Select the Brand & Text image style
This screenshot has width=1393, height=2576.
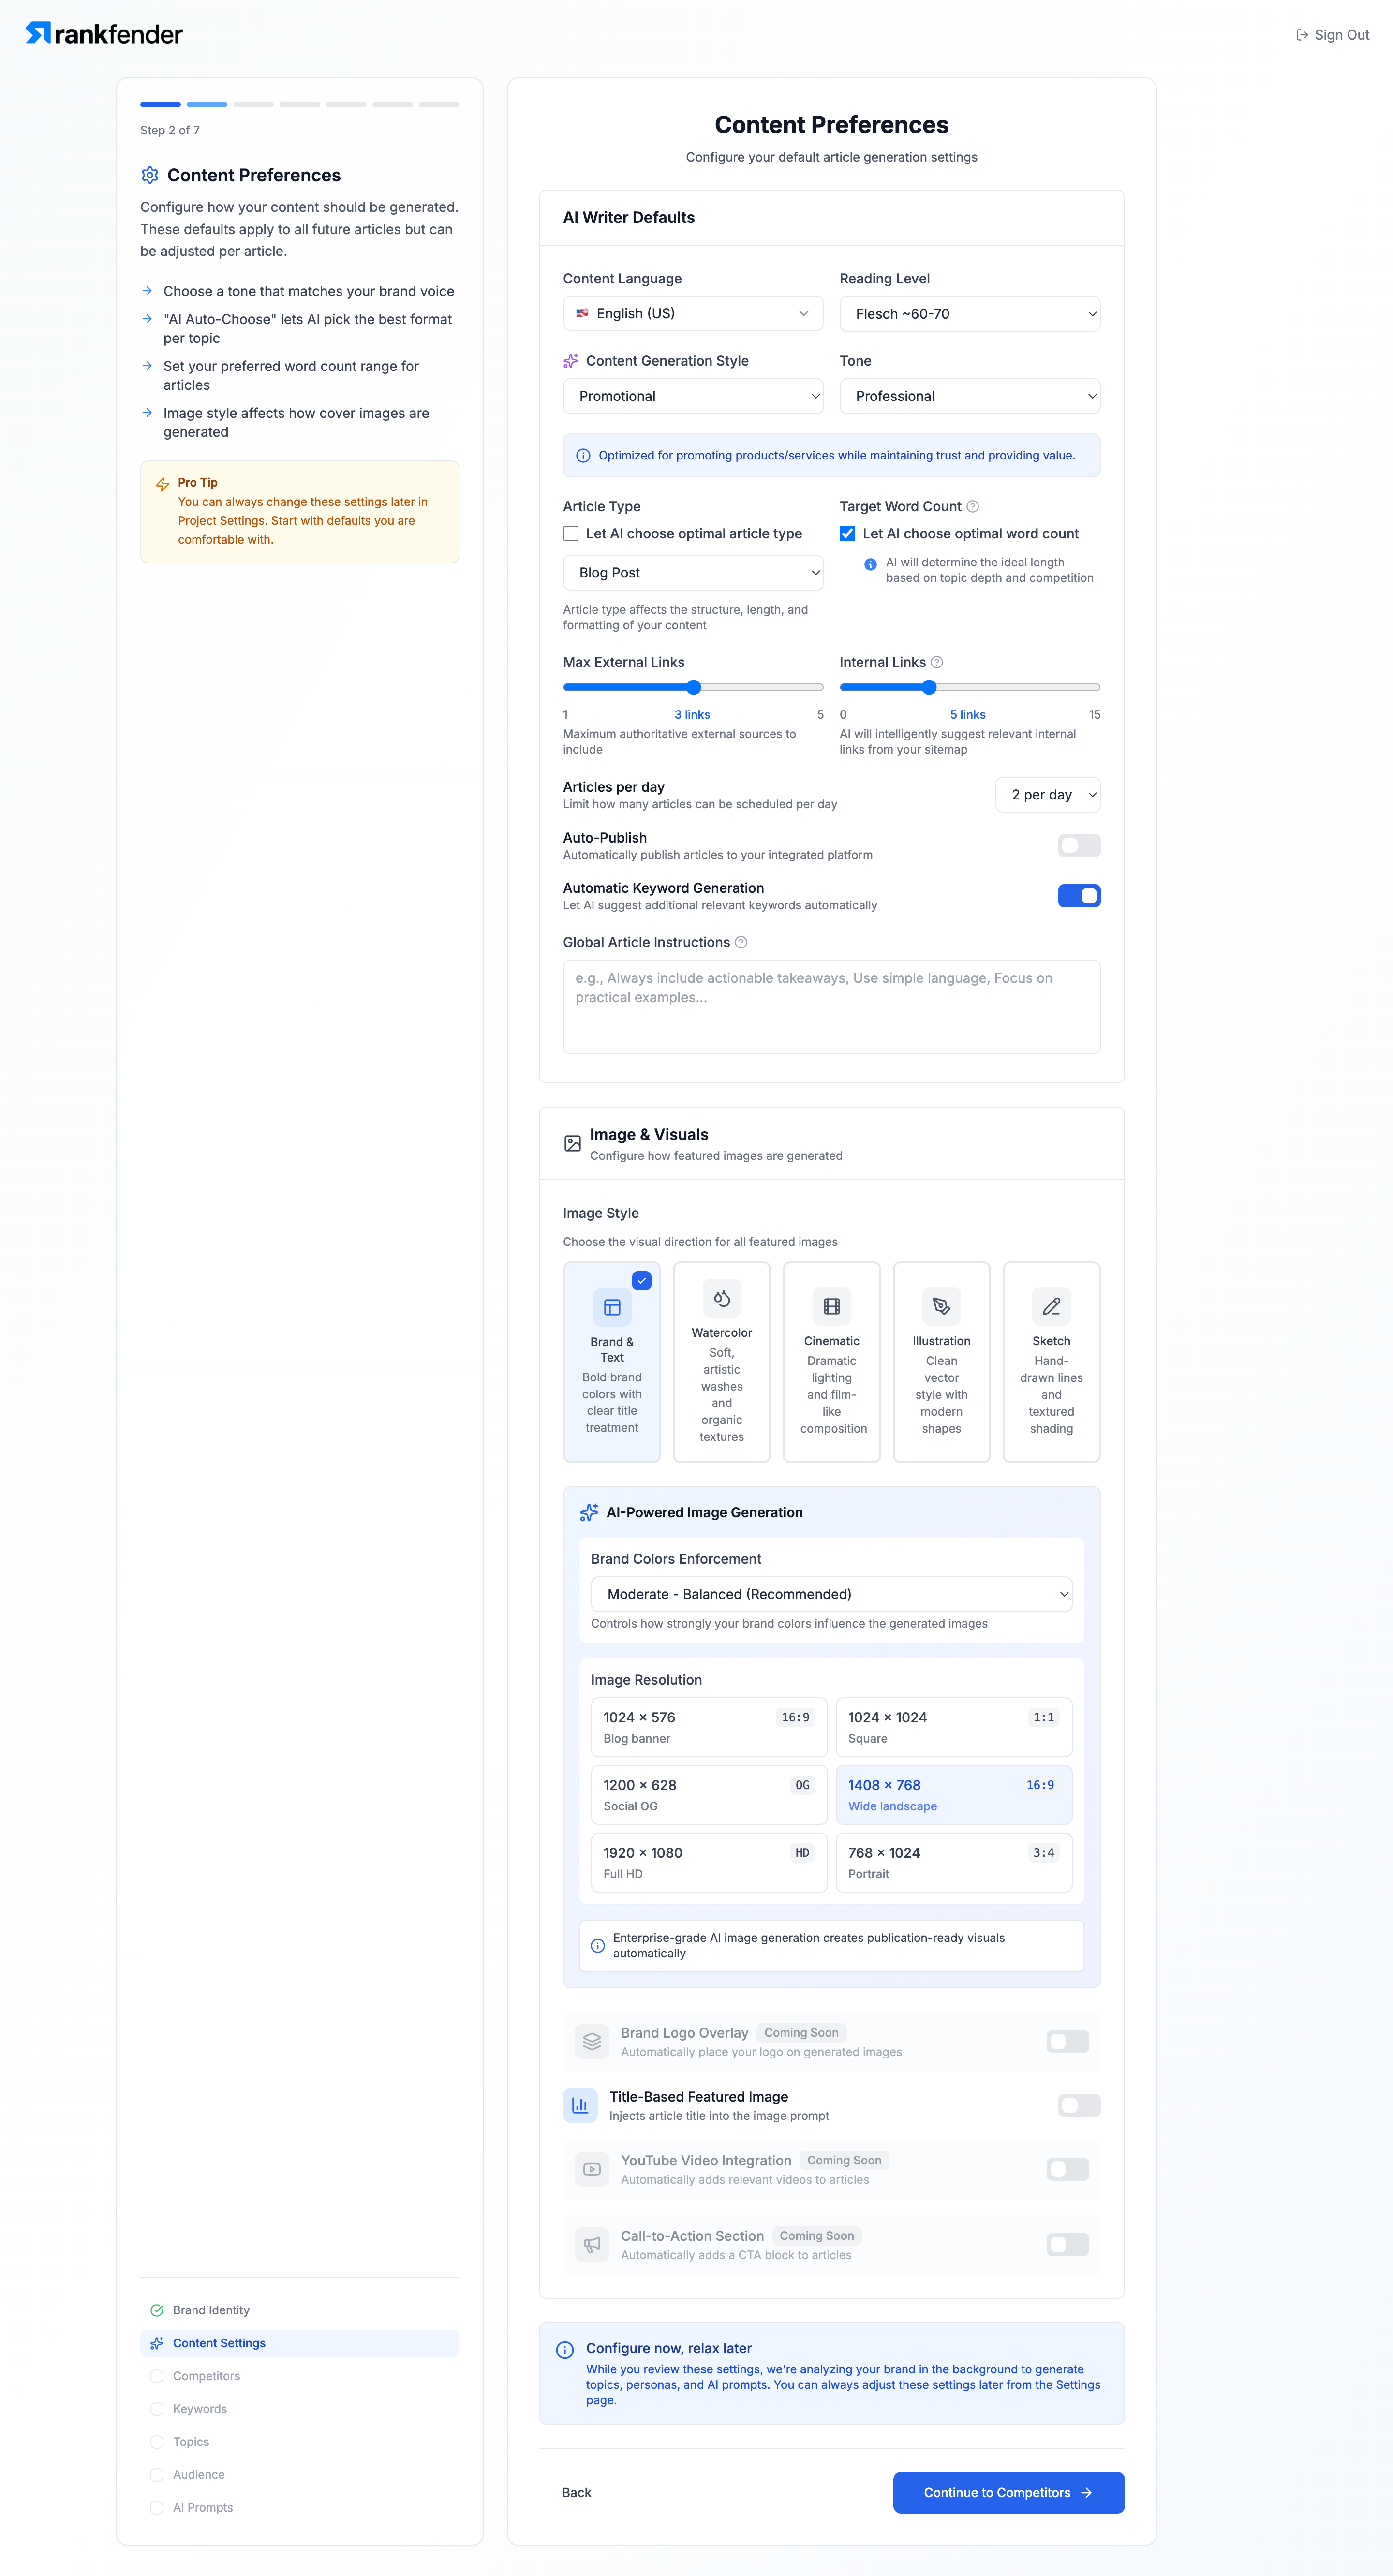[x=612, y=1362]
